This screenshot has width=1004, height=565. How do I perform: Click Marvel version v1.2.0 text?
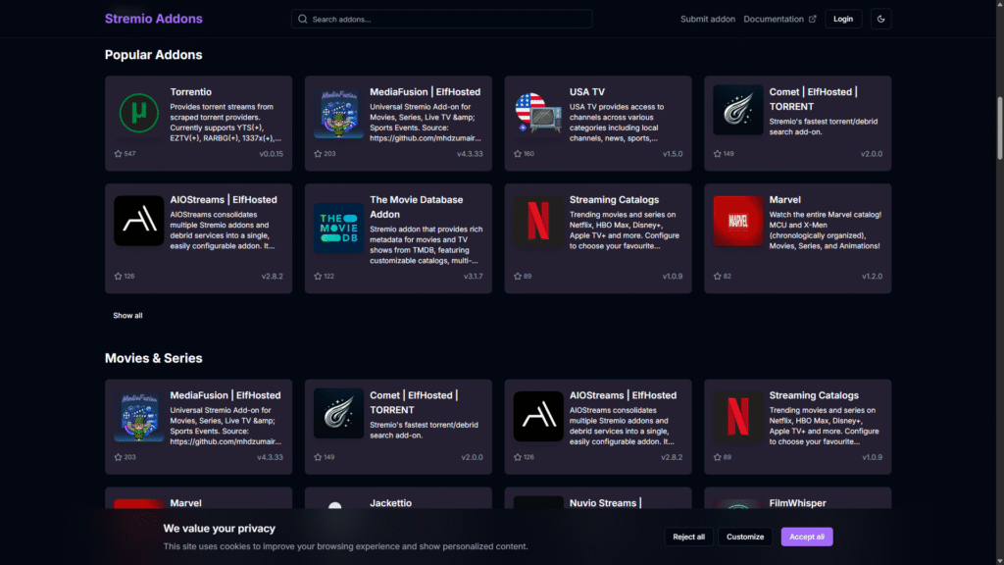[x=872, y=276]
